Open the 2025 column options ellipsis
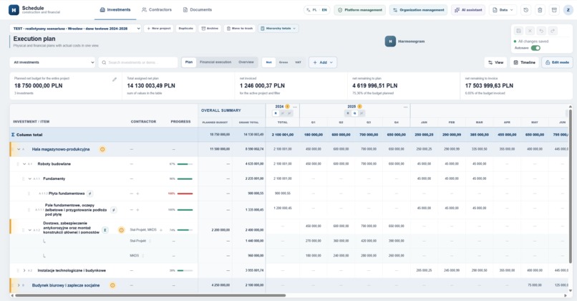Viewport: 577px width, 301px height. point(405,107)
